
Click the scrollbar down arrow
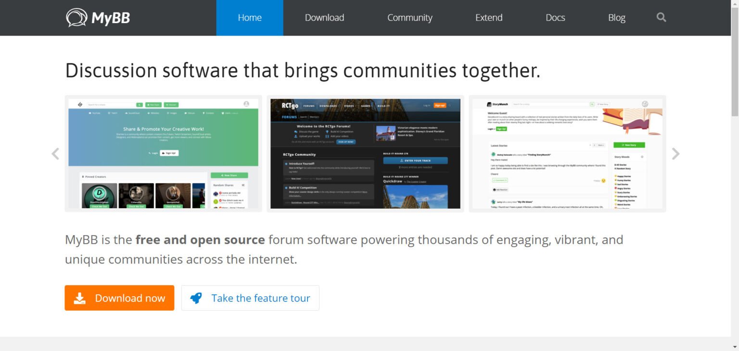[735, 347]
